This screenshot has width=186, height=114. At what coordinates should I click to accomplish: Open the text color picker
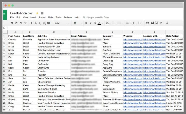(x=99, y=23)
